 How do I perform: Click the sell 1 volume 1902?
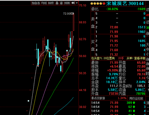[142, 32]
